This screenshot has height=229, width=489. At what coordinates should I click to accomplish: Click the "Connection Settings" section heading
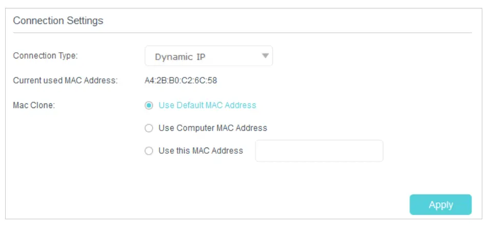[58, 20]
